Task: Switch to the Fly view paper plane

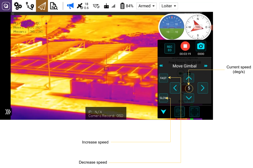Action: coord(42,6)
